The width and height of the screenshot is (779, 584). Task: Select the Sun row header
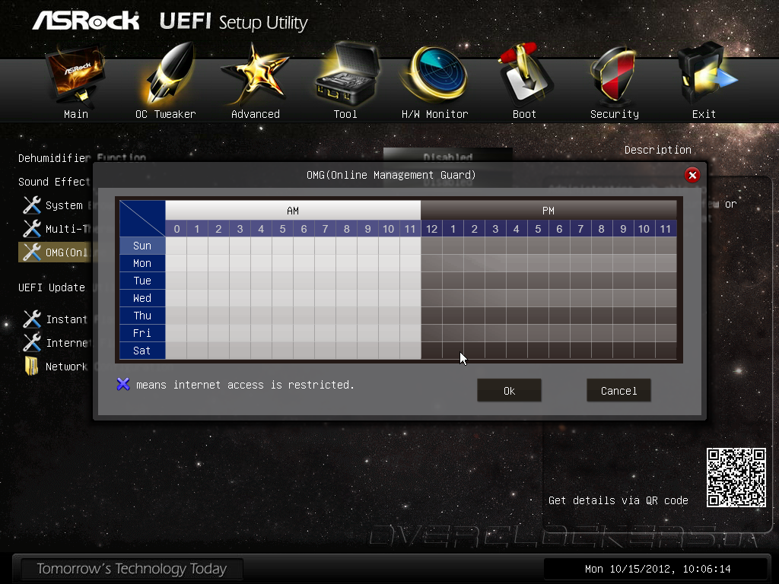(x=142, y=246)
